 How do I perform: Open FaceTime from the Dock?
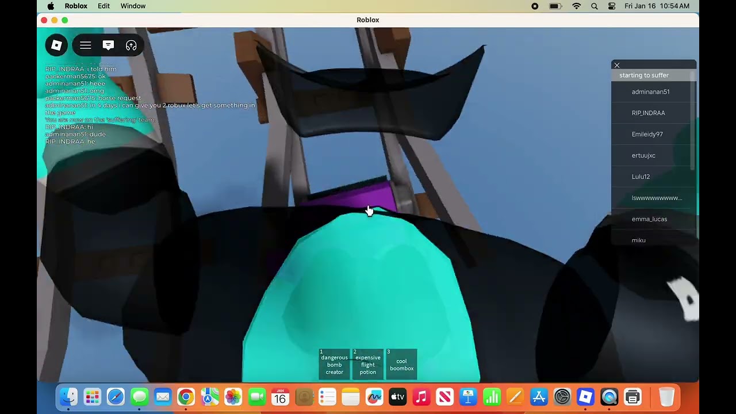pyautogui.click(x=256, y=397)
